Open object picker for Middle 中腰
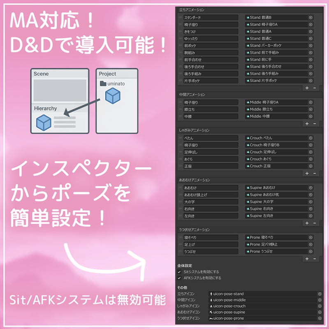Image resolution: width=329 pixels, height=329 pixels. point(310,116)
